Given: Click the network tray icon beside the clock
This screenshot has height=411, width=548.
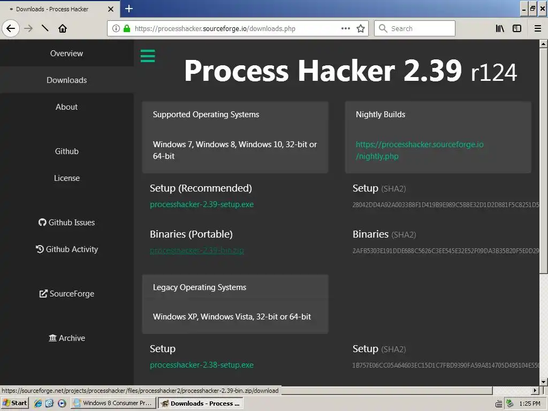Looking at the screenshot, I should (x=509, y=404).
